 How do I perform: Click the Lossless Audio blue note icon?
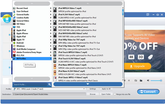tap(14, 18)
